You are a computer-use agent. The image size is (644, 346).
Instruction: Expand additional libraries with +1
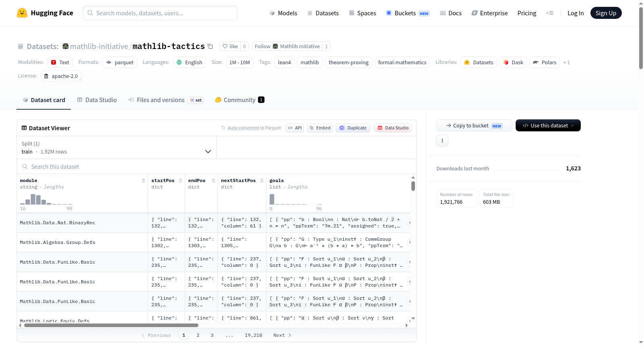pos(566,62)
